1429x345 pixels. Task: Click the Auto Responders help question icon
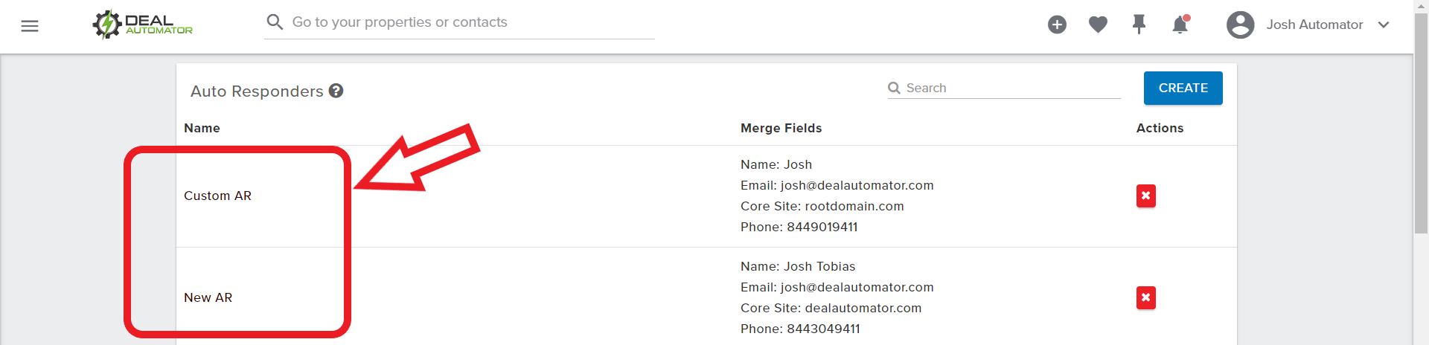(x=336, y=91)
